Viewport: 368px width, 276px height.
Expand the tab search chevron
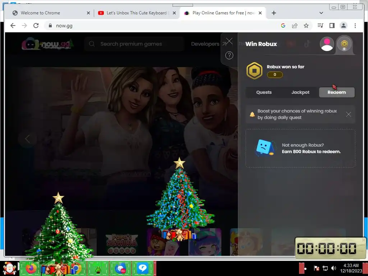[x=321, y=13]
